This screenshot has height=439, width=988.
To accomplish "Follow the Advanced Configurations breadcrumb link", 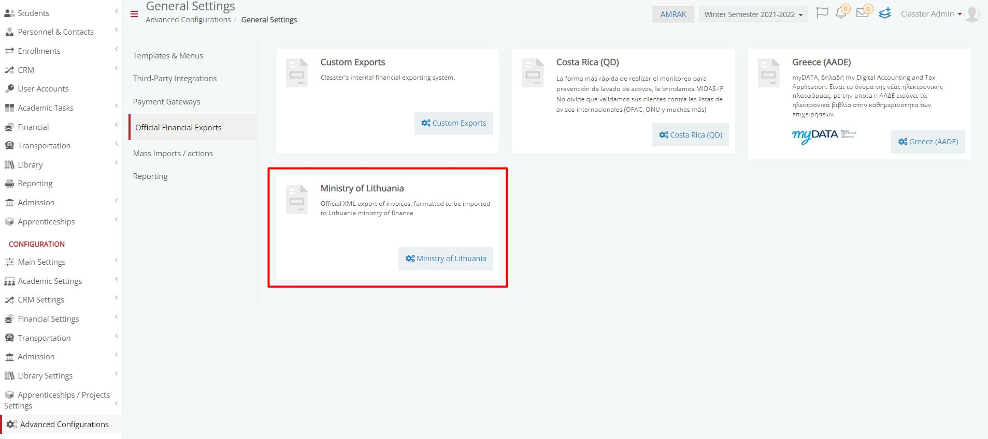I will [188, 20].
